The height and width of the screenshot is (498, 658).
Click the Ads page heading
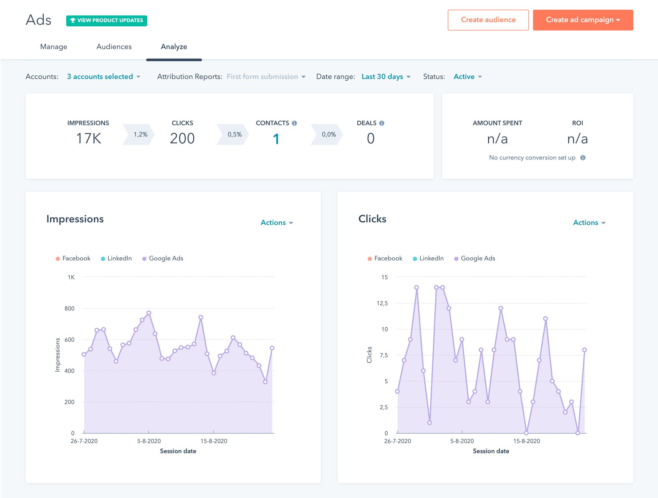click(x=39, y=20)
